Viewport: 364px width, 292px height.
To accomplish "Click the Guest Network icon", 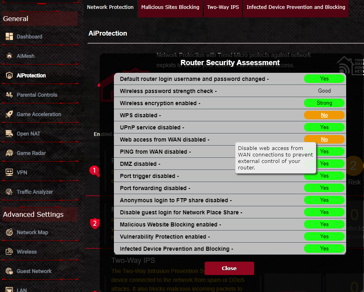I will pyautogui.click(x=9, y=271).
